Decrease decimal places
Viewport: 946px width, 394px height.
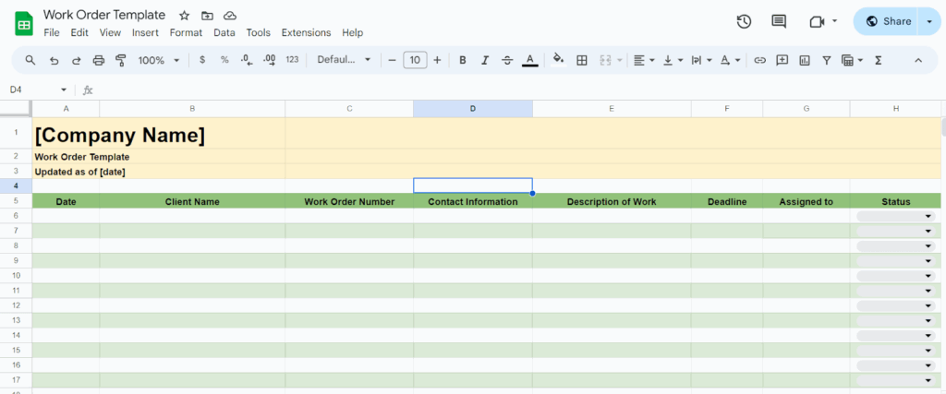click(246, 60)
